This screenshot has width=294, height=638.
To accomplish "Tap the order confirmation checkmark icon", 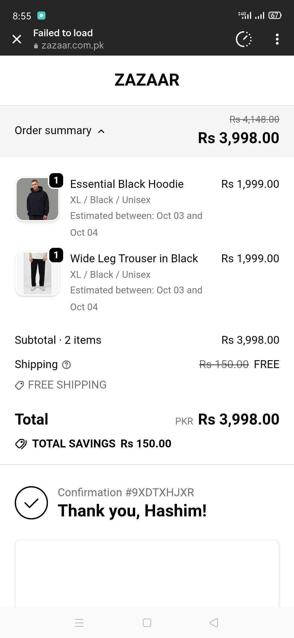I will (x=31, y=503).
